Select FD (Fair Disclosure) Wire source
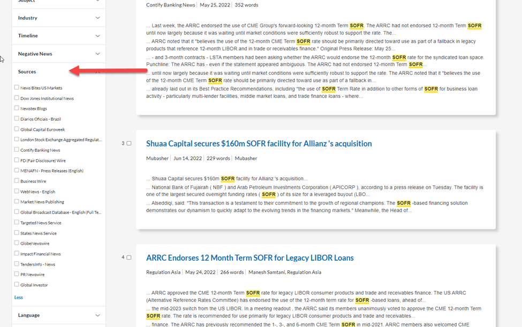Screen dimensions: 522x327 pyautogui.click(x=17, y=160)
